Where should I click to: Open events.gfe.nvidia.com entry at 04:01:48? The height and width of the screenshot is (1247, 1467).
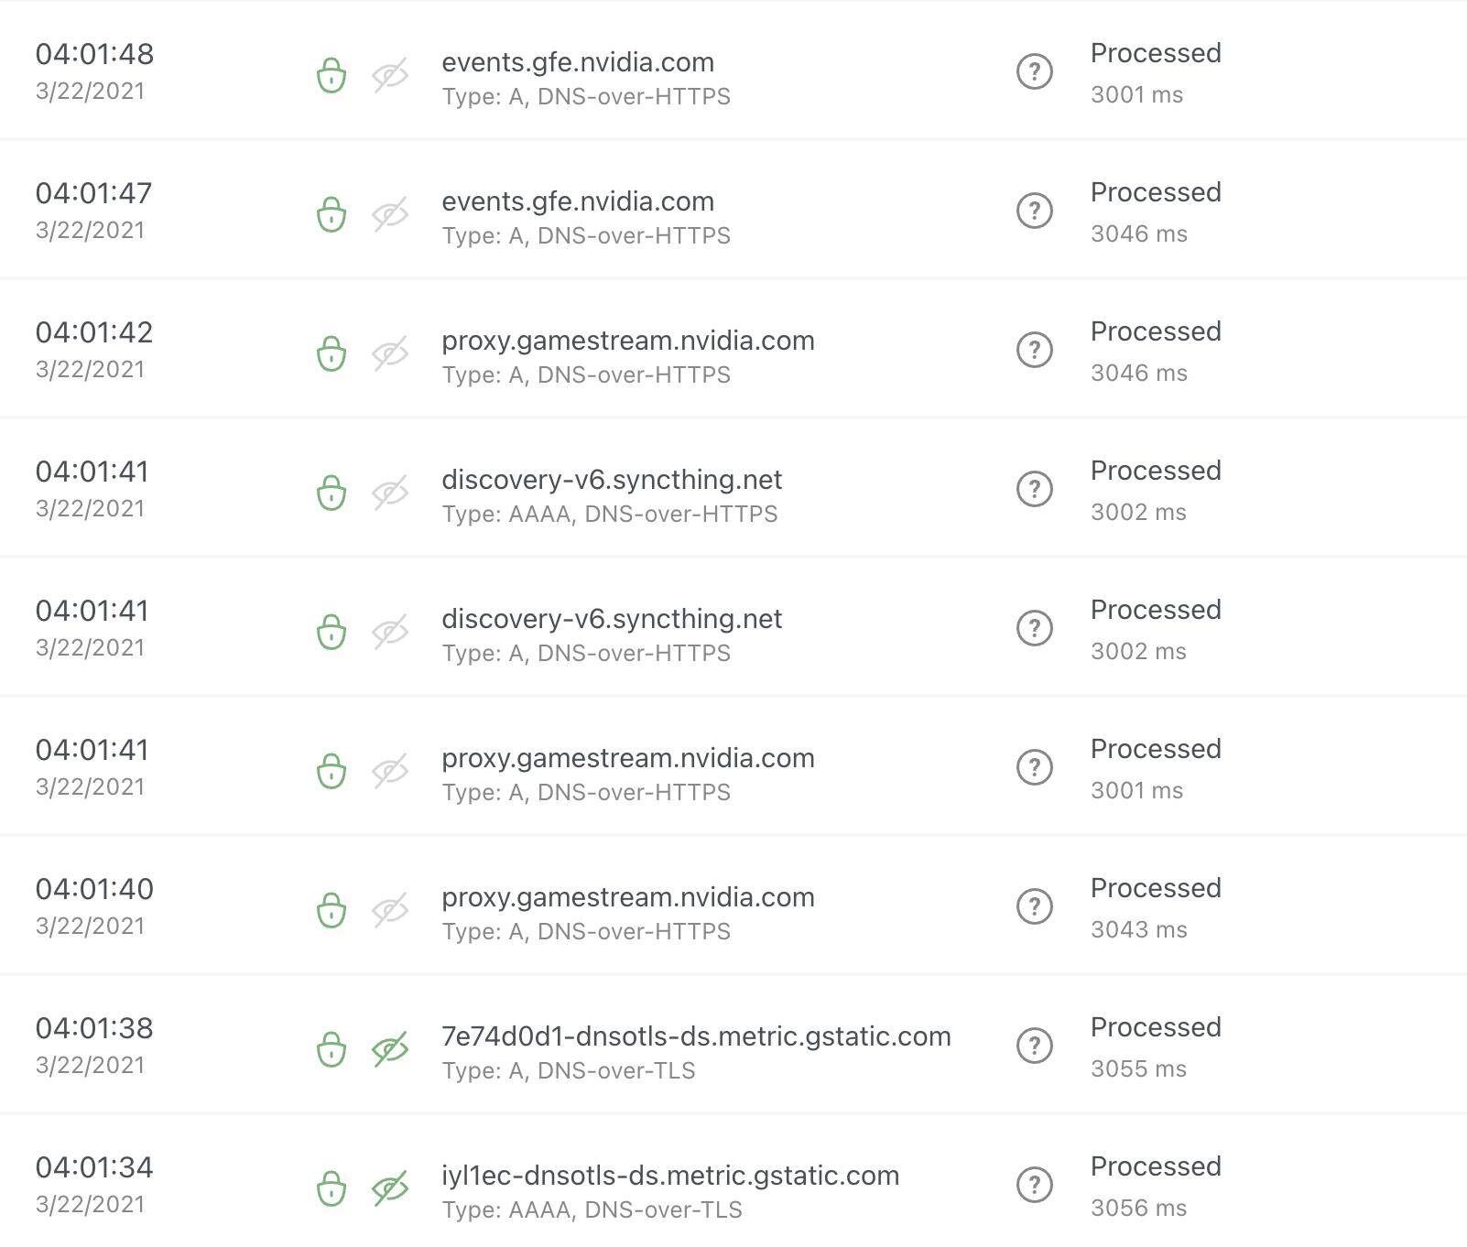tap(578, 62)
